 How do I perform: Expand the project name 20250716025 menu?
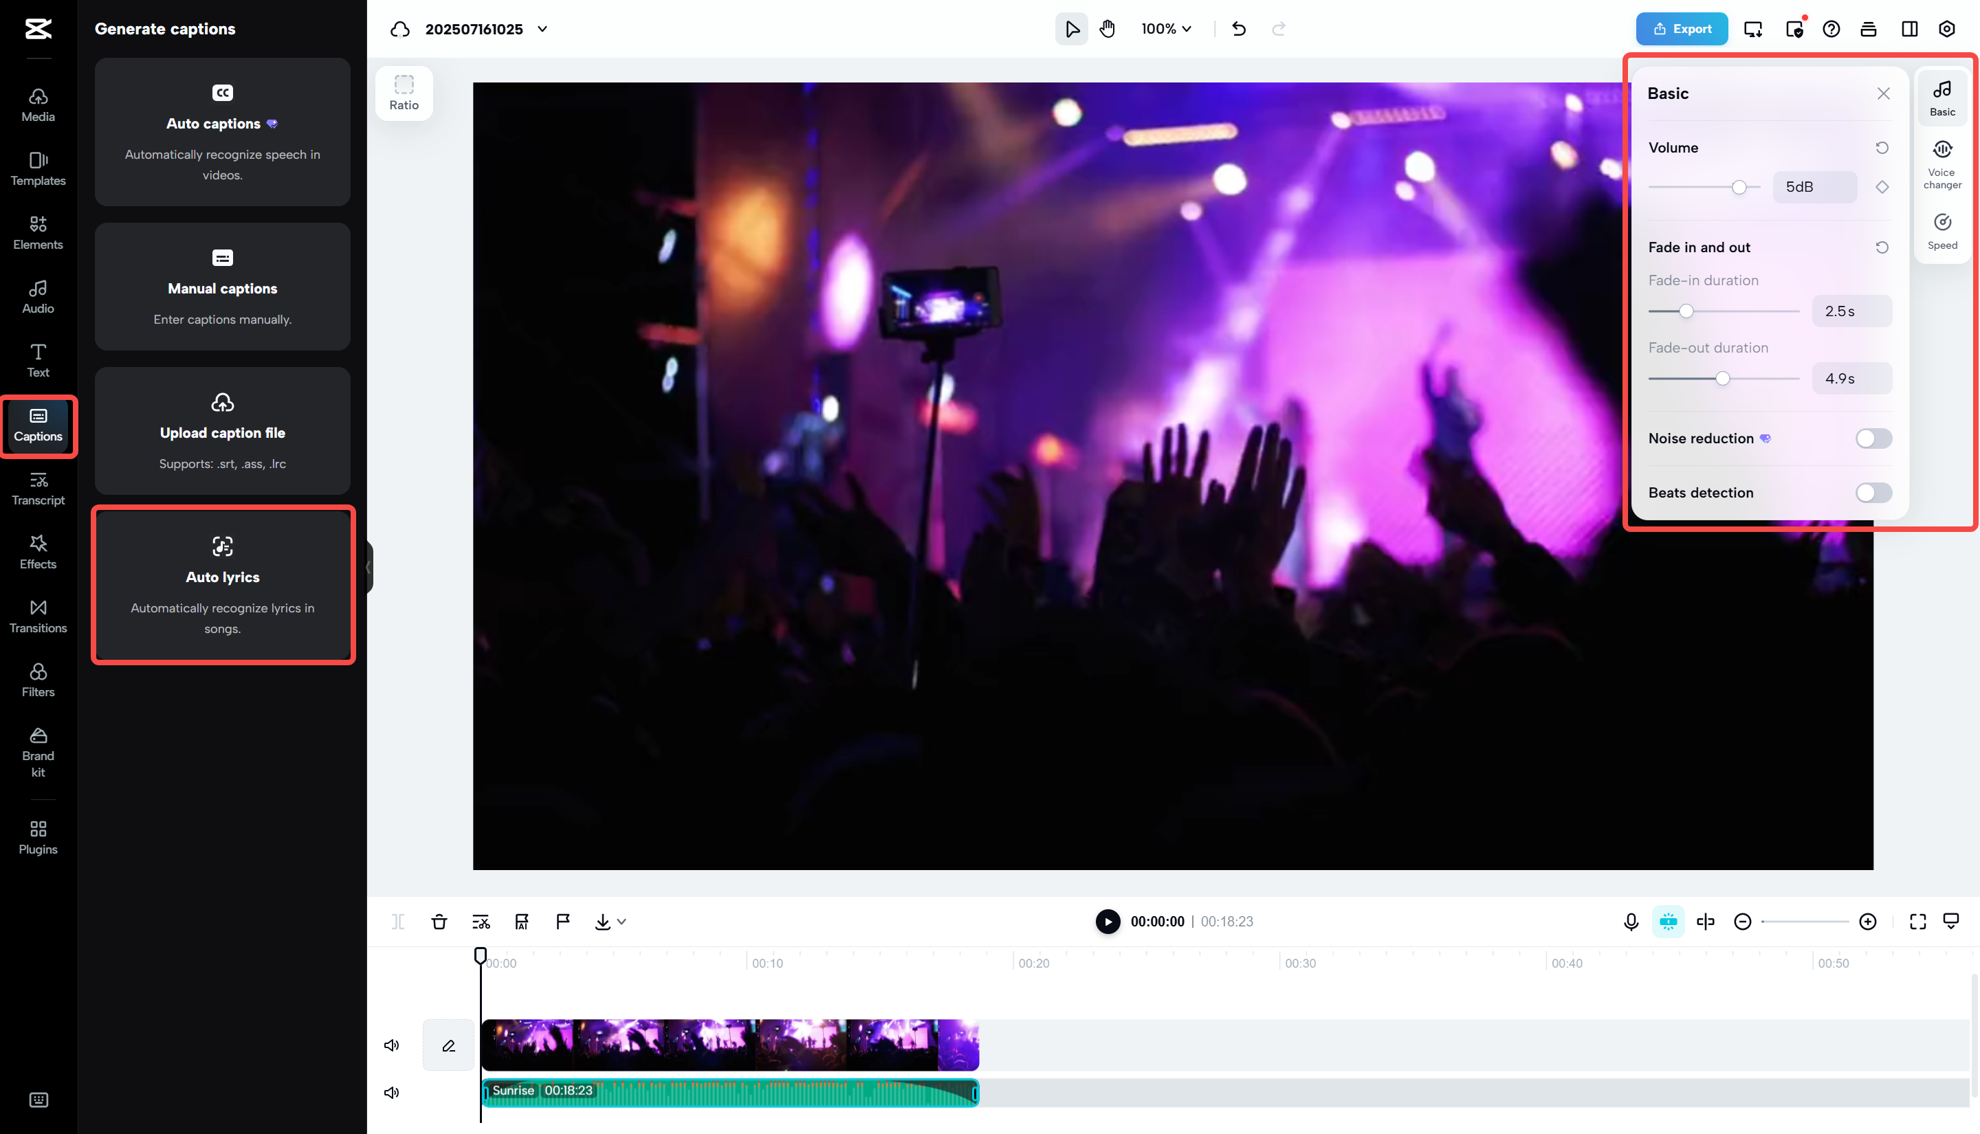pyautogui.click(x=543, y=29)
